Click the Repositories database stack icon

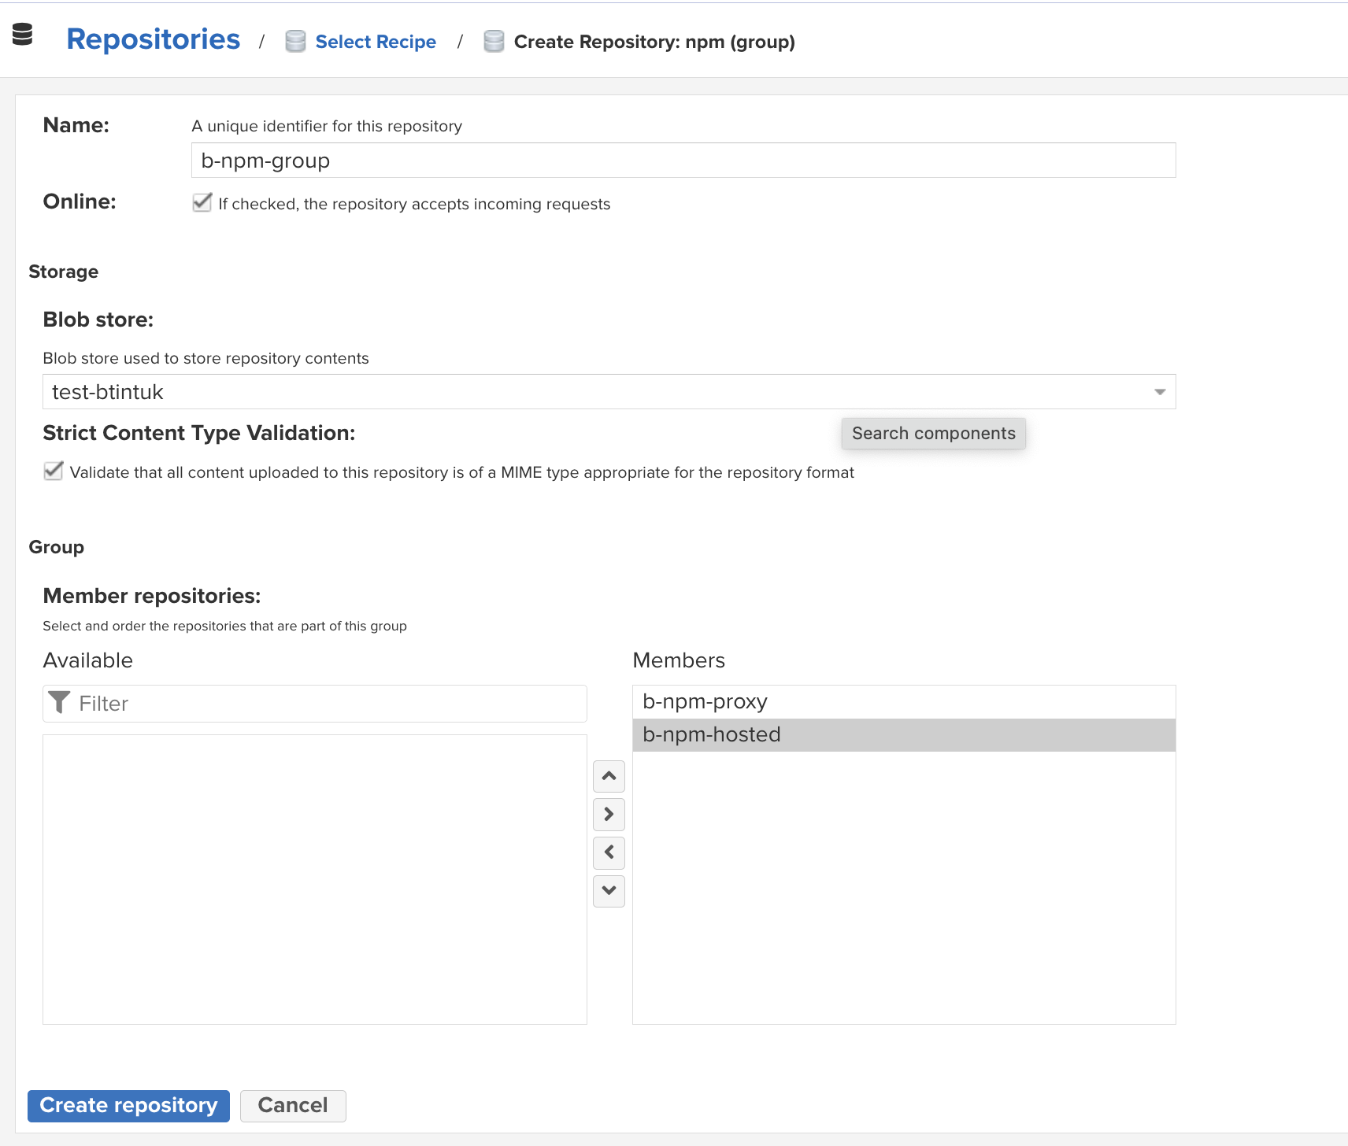point(23,35)
